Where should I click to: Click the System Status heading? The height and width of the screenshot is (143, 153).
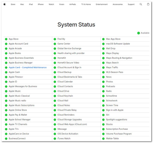[x=76, y=25]
